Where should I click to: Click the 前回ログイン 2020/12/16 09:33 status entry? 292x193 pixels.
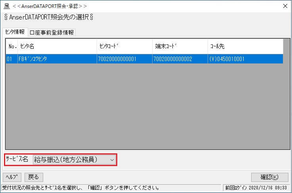pos(256,187)
